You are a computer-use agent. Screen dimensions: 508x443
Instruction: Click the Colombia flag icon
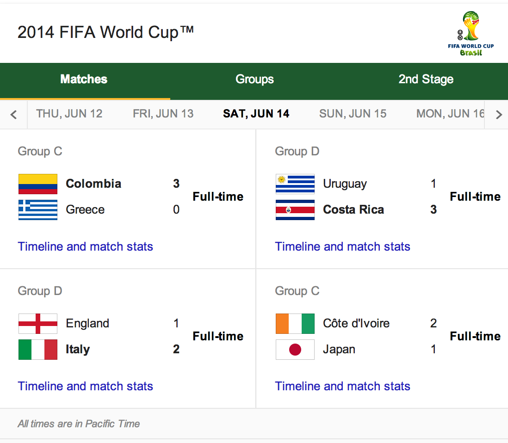click(x=38, y=184)
